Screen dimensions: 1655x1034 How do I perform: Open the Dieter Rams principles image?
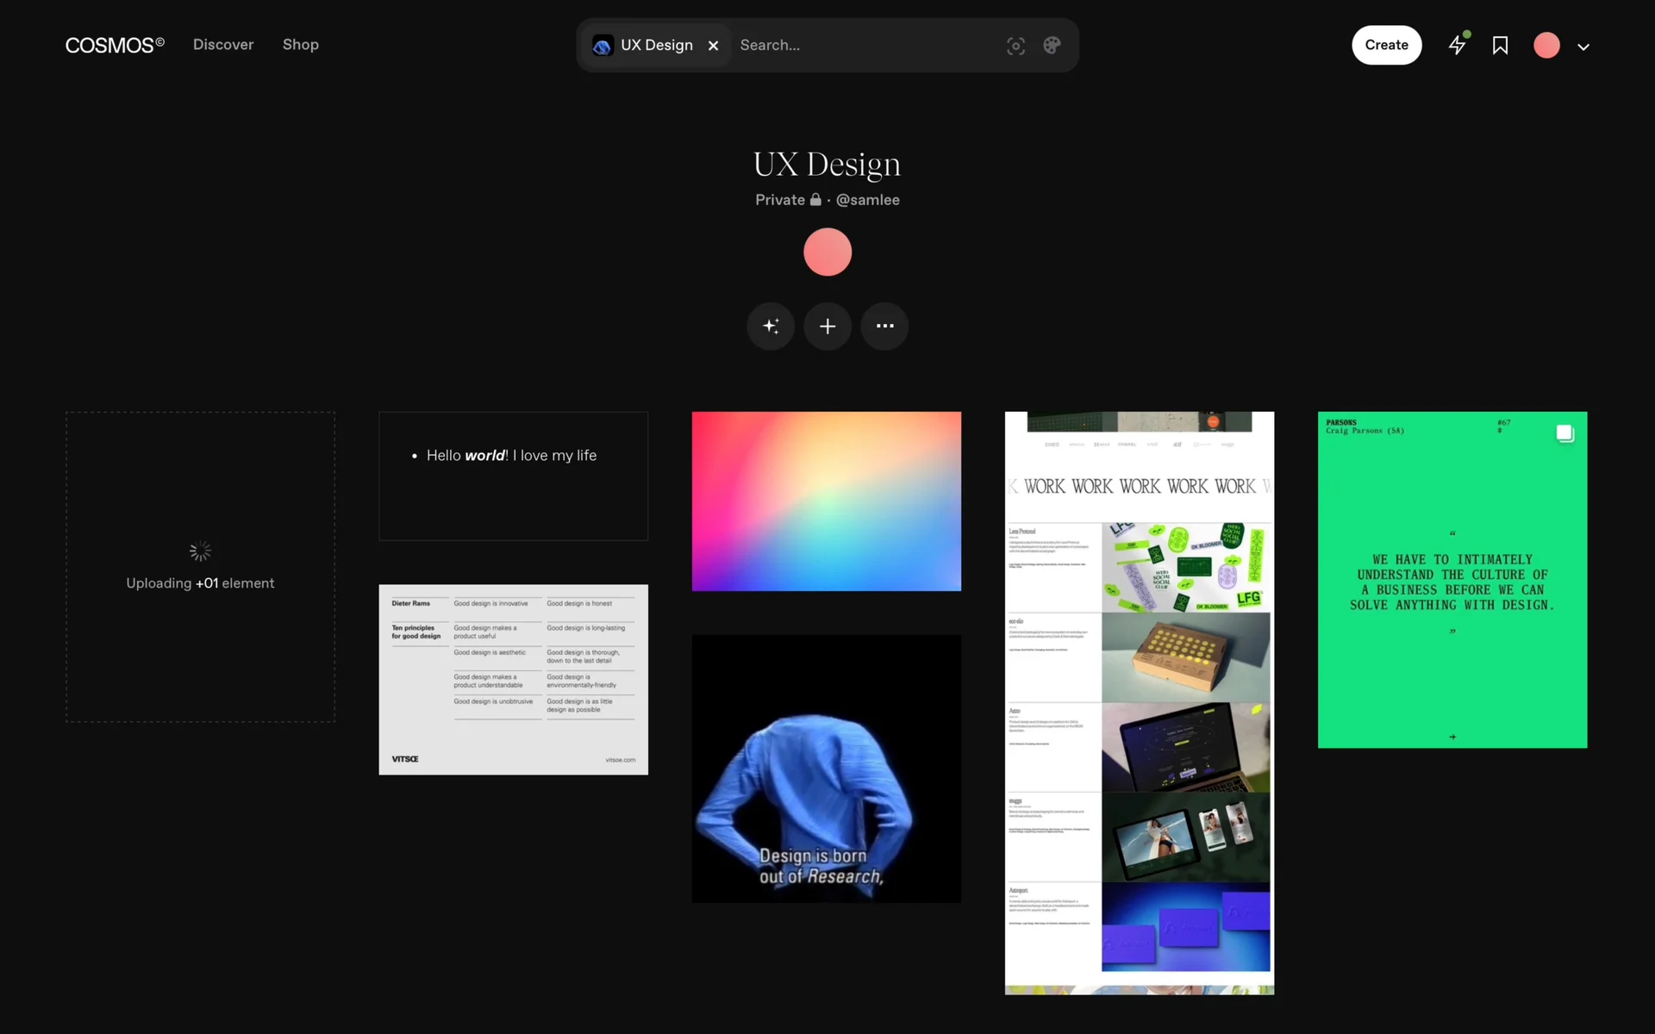click(513, 679)
